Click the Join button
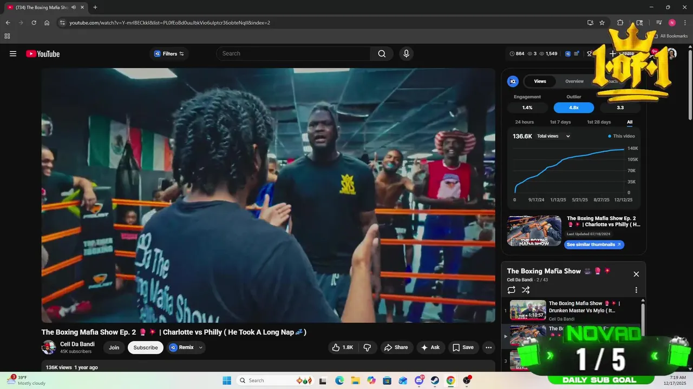This screenshot has height=389, width=693. 114,347
